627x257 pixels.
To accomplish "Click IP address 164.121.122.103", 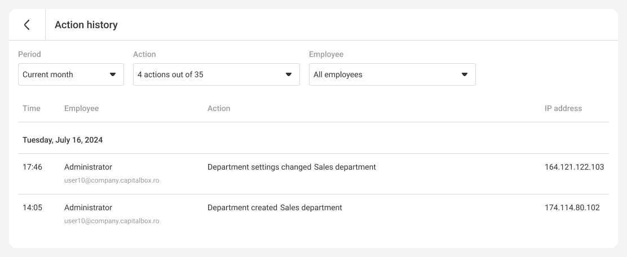I will click(x=574, y=167).
